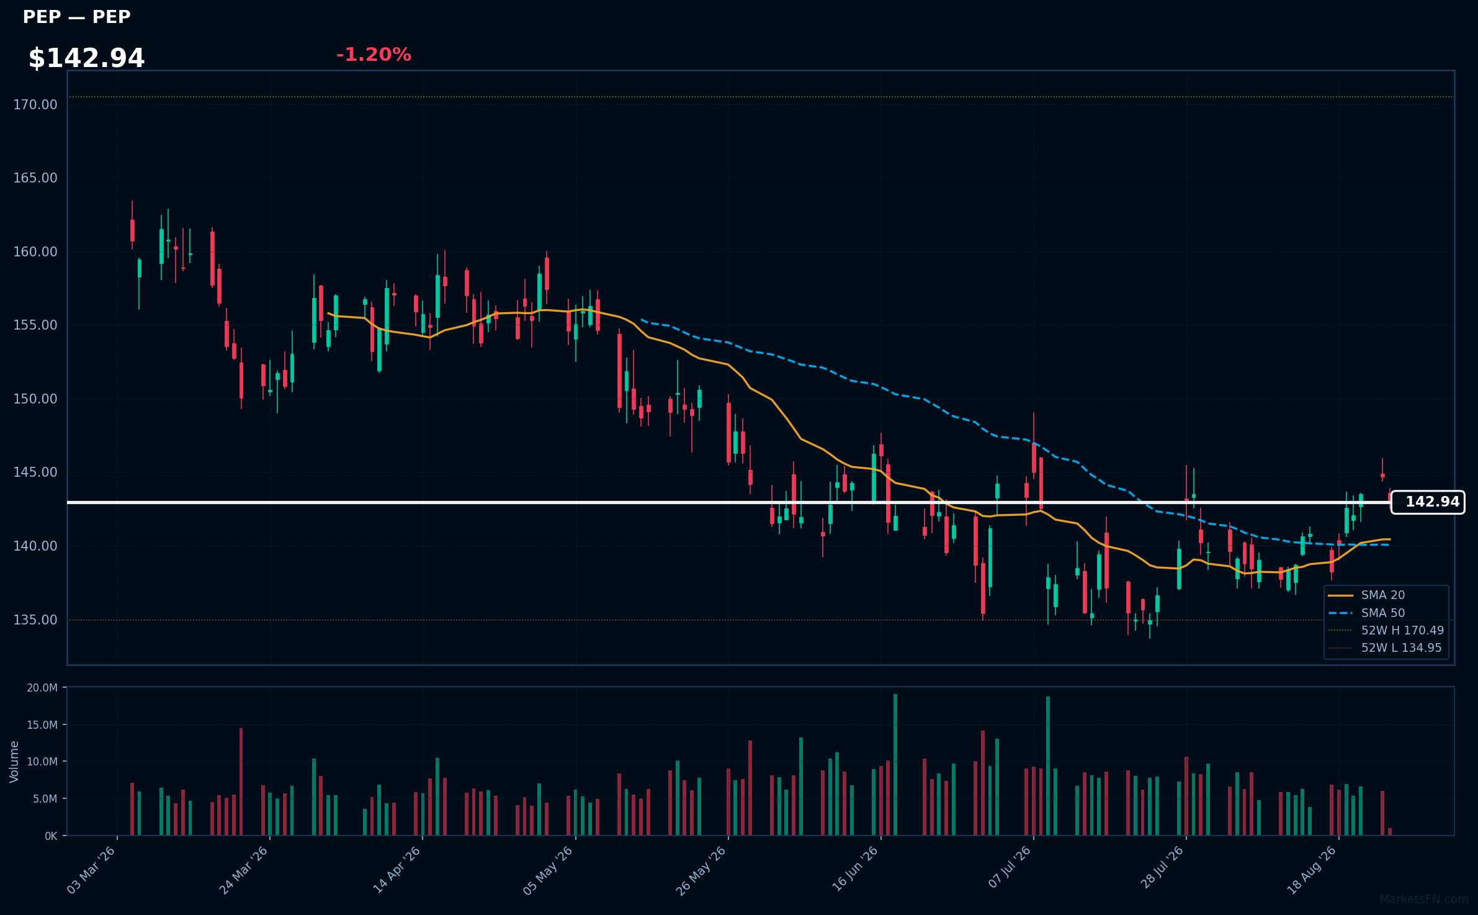1478x915 pixels.
Task: Click the "165.00" price axis label
Action: coord(35,178)
